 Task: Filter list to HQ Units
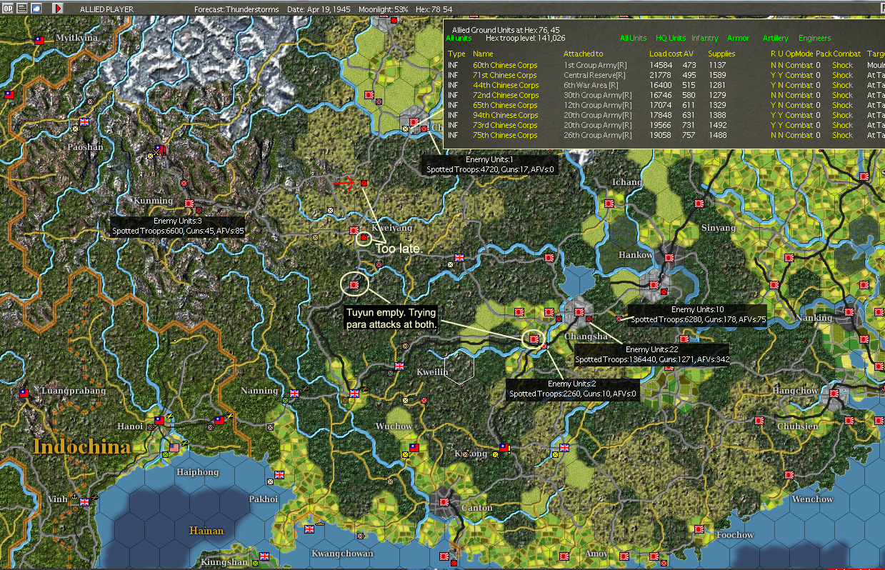coord(670,38)
